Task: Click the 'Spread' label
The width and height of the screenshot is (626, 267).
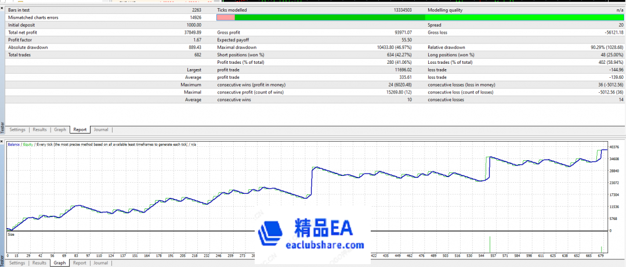Action: [x=435, y=25]
